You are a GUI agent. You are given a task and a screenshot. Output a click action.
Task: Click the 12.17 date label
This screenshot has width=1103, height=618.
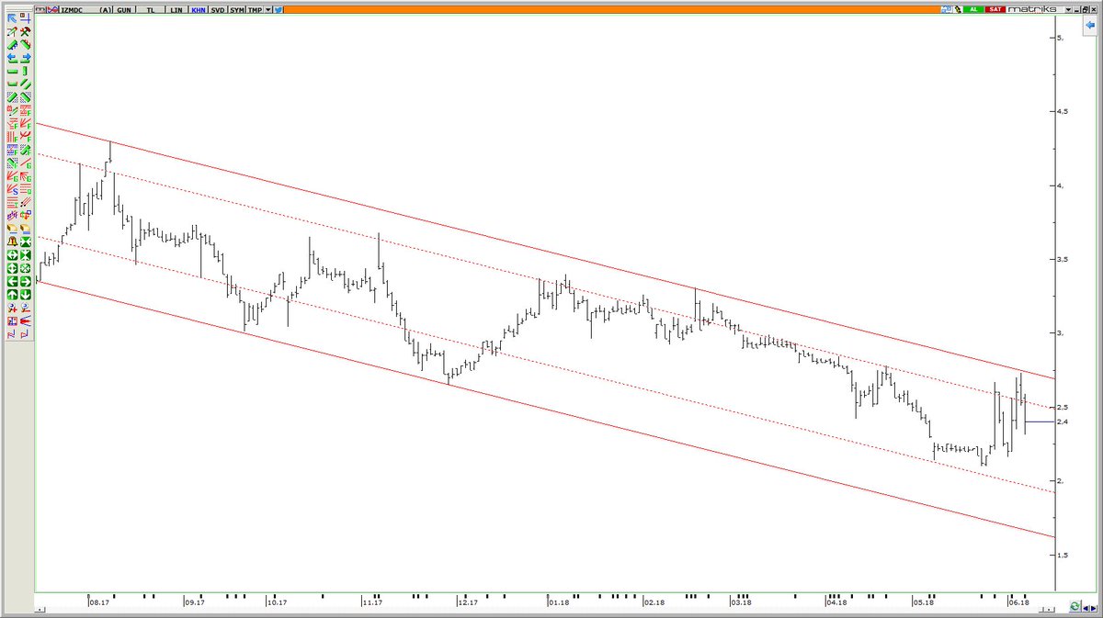(x=469, y=602)
